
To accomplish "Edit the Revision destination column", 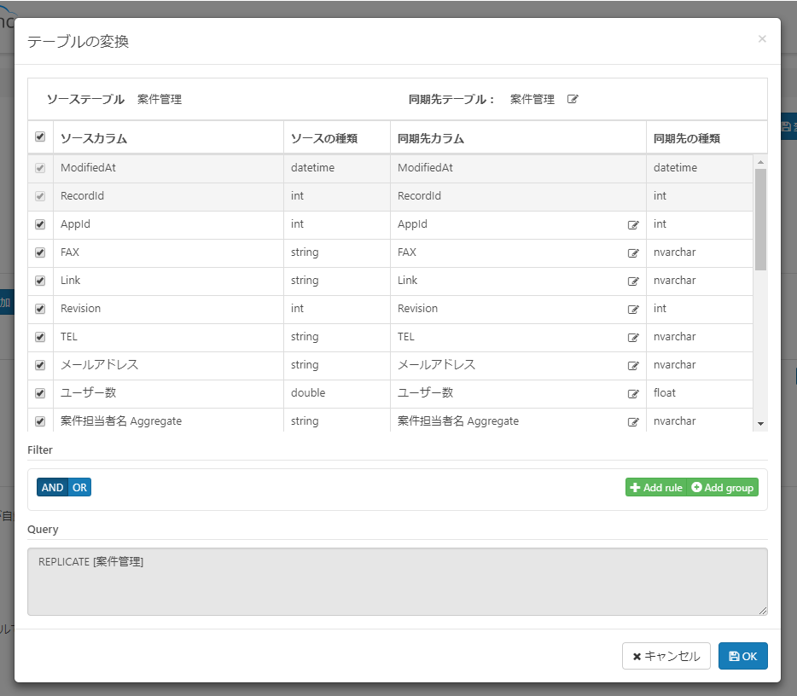I will (633, 310).
